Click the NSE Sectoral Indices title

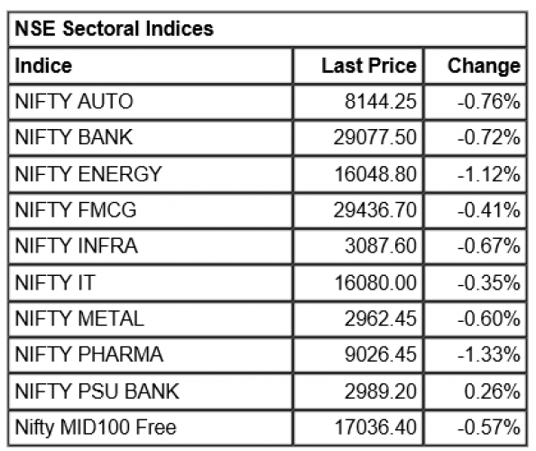pos(115,28)
